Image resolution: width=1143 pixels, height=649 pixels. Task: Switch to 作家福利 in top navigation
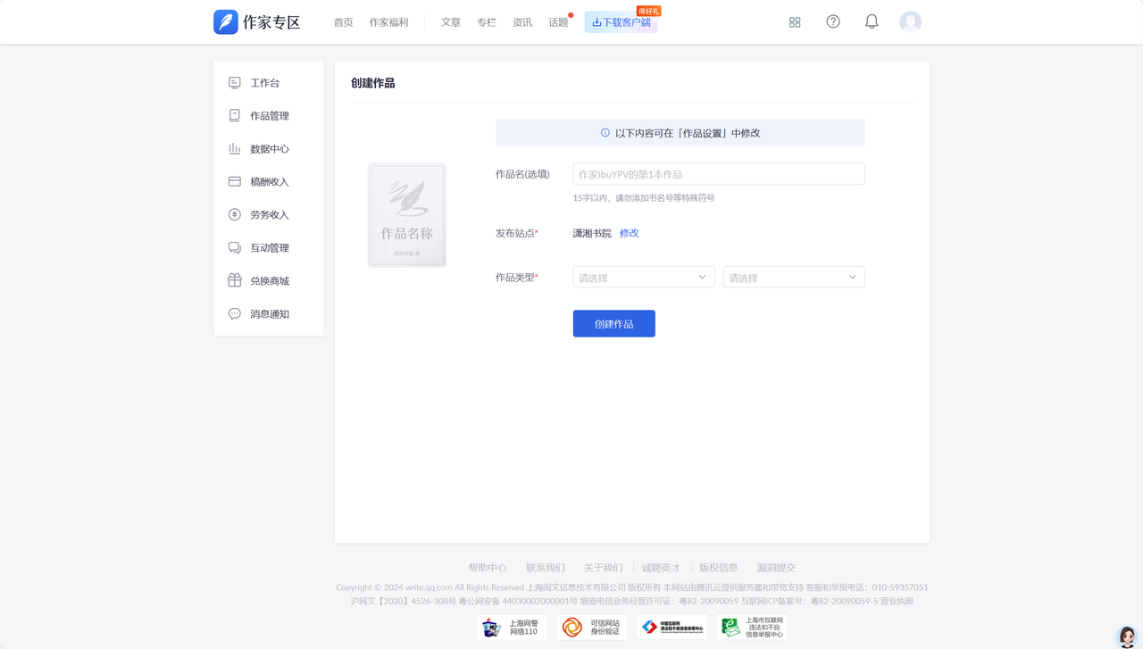click(x=388, y=22)
